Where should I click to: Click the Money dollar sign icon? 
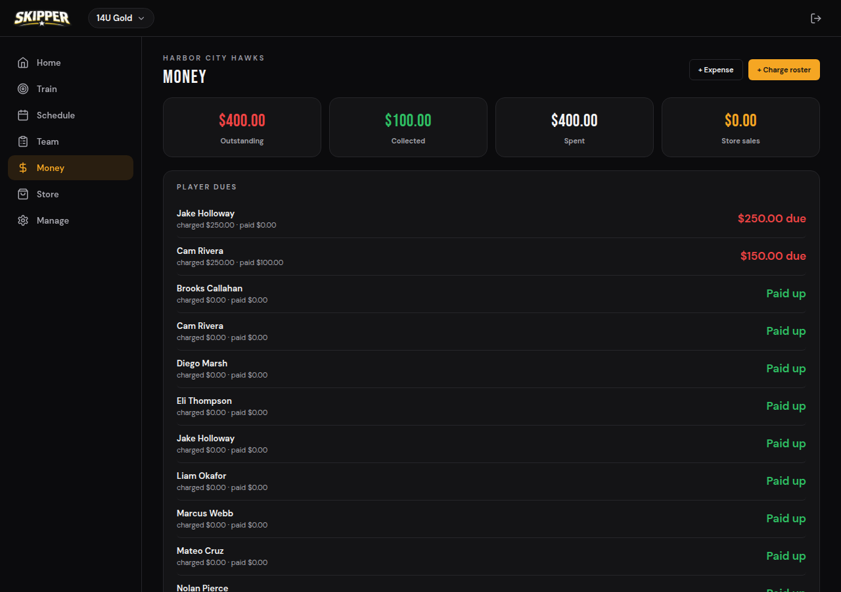pyautogui.click(x=23, y=168)
